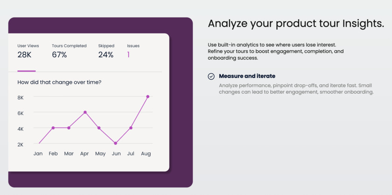The width and height of the screenshot is (392, 195).
Task: Click the 8K label on the y-axis
Action: click(21, 97)
